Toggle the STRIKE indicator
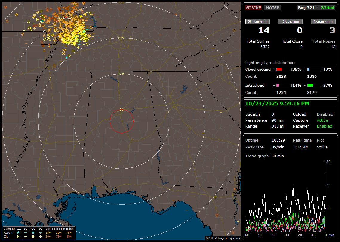 point(253,7)
